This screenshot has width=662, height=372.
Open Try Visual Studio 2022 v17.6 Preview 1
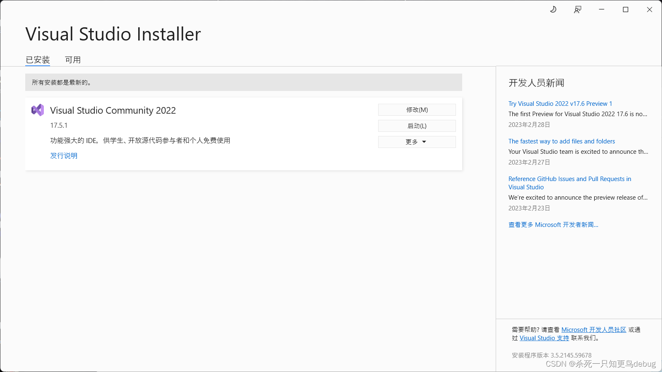(560, 104)
